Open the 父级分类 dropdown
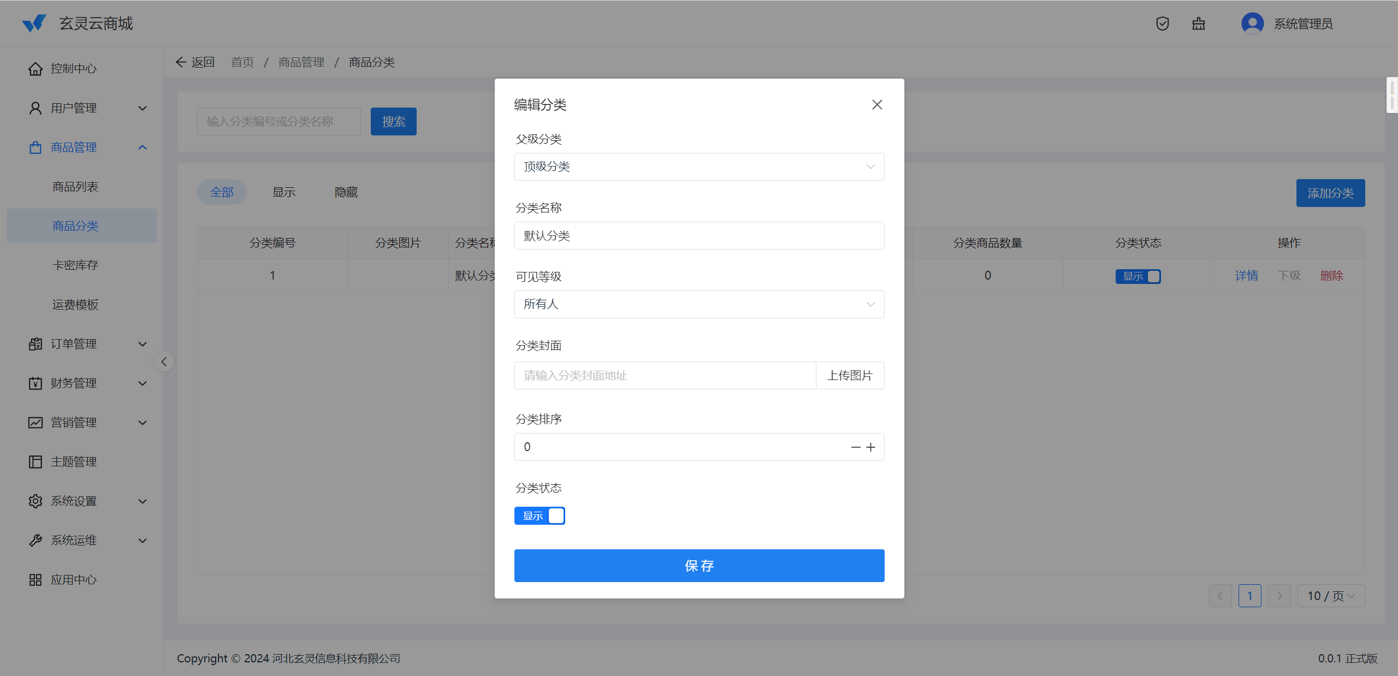Screen dimensions: 1398x676 click(699, 167)
